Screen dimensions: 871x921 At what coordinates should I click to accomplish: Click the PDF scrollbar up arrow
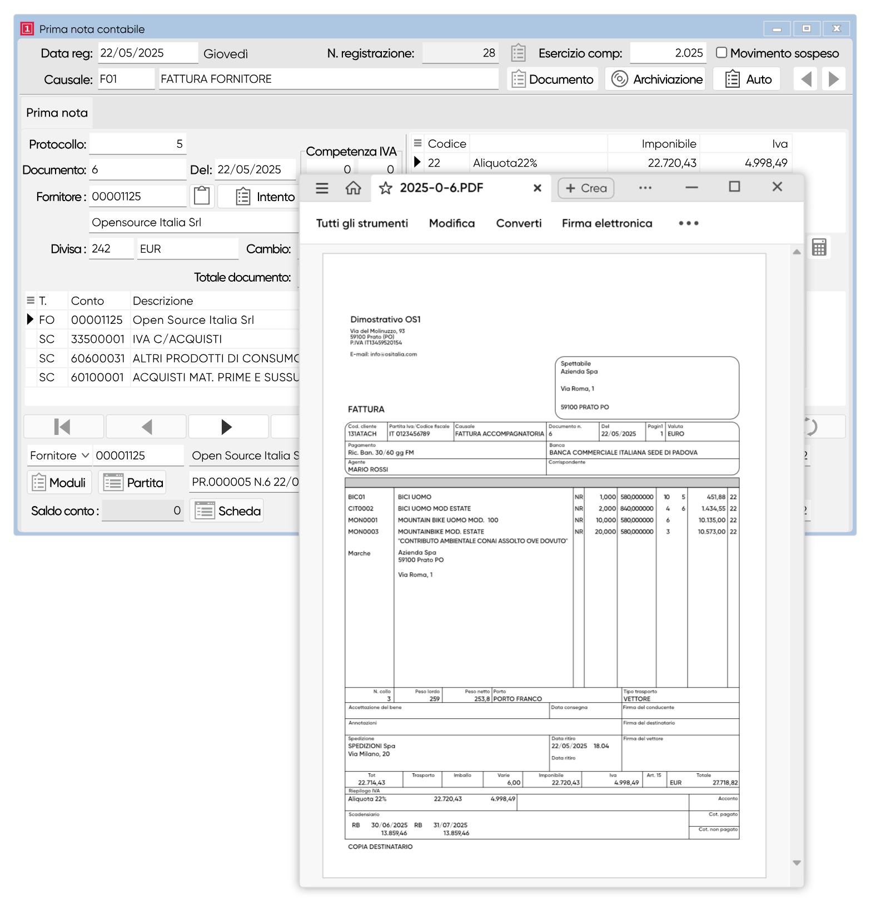coord(797,252)
